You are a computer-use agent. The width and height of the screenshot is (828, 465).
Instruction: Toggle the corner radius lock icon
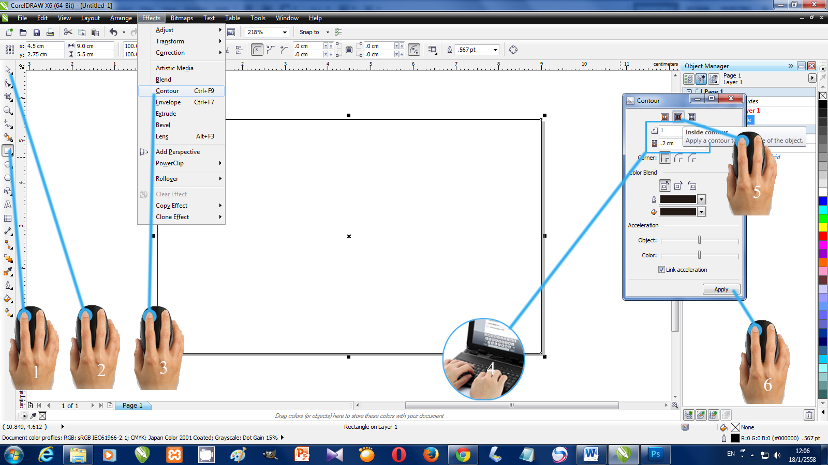coord(349,50)
